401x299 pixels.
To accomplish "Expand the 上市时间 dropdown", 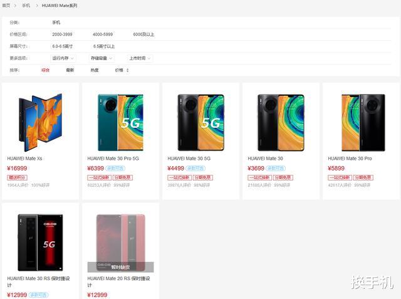I will tap(140, 58).
